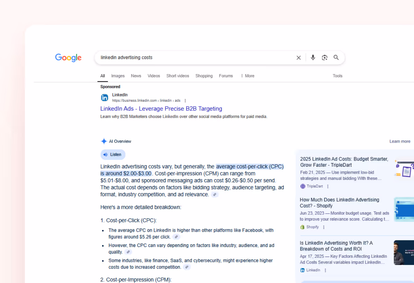Open three-dot menu next to LinkedIn source

(x=325, y=270)
